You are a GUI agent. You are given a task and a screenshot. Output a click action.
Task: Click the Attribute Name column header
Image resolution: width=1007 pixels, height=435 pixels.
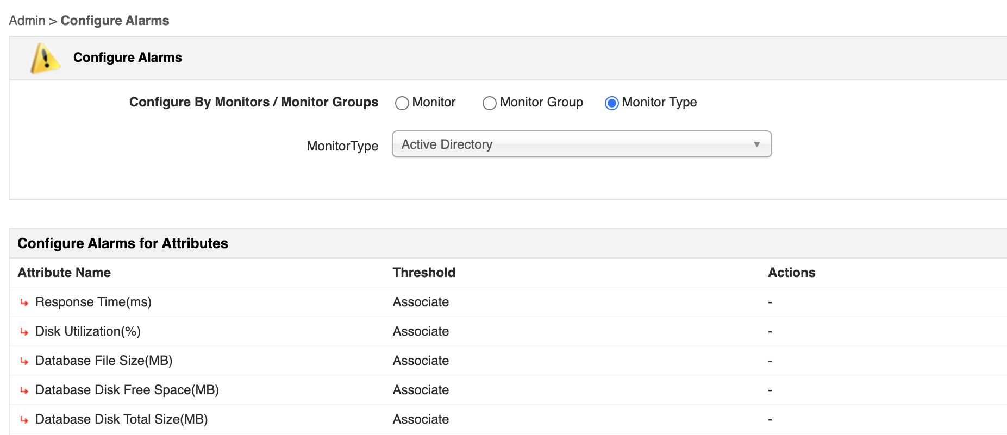tap(64, 273)
